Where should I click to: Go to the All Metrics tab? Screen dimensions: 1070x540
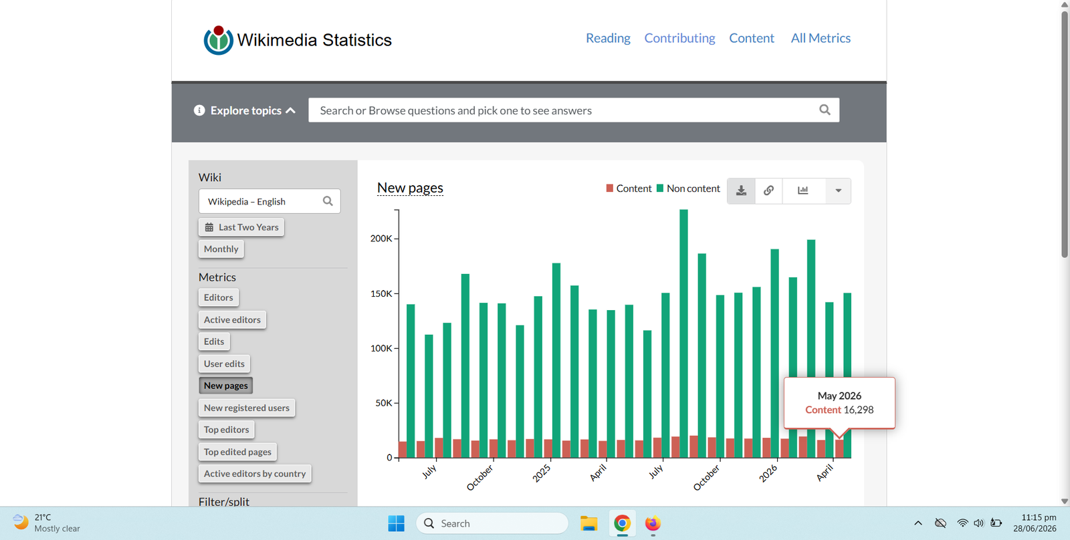coord(821,38)
